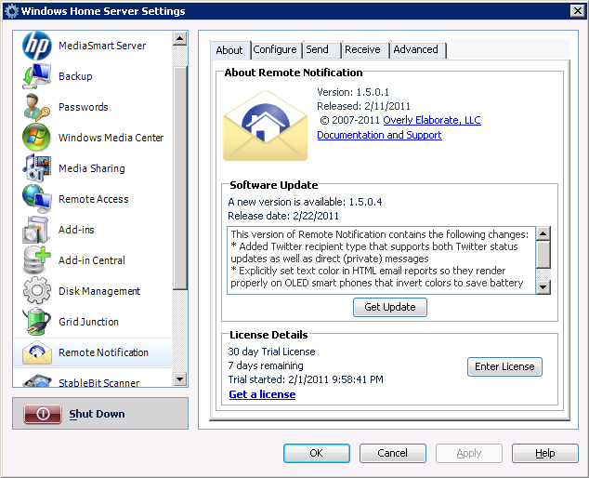589x478 pixels.
Task: Choose Add-in Central in the sidebar
Action: point(92,260)
